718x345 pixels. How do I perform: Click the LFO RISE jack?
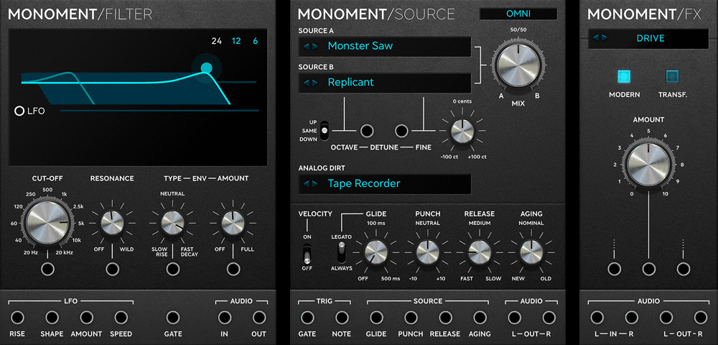click(x=17, y=318)
